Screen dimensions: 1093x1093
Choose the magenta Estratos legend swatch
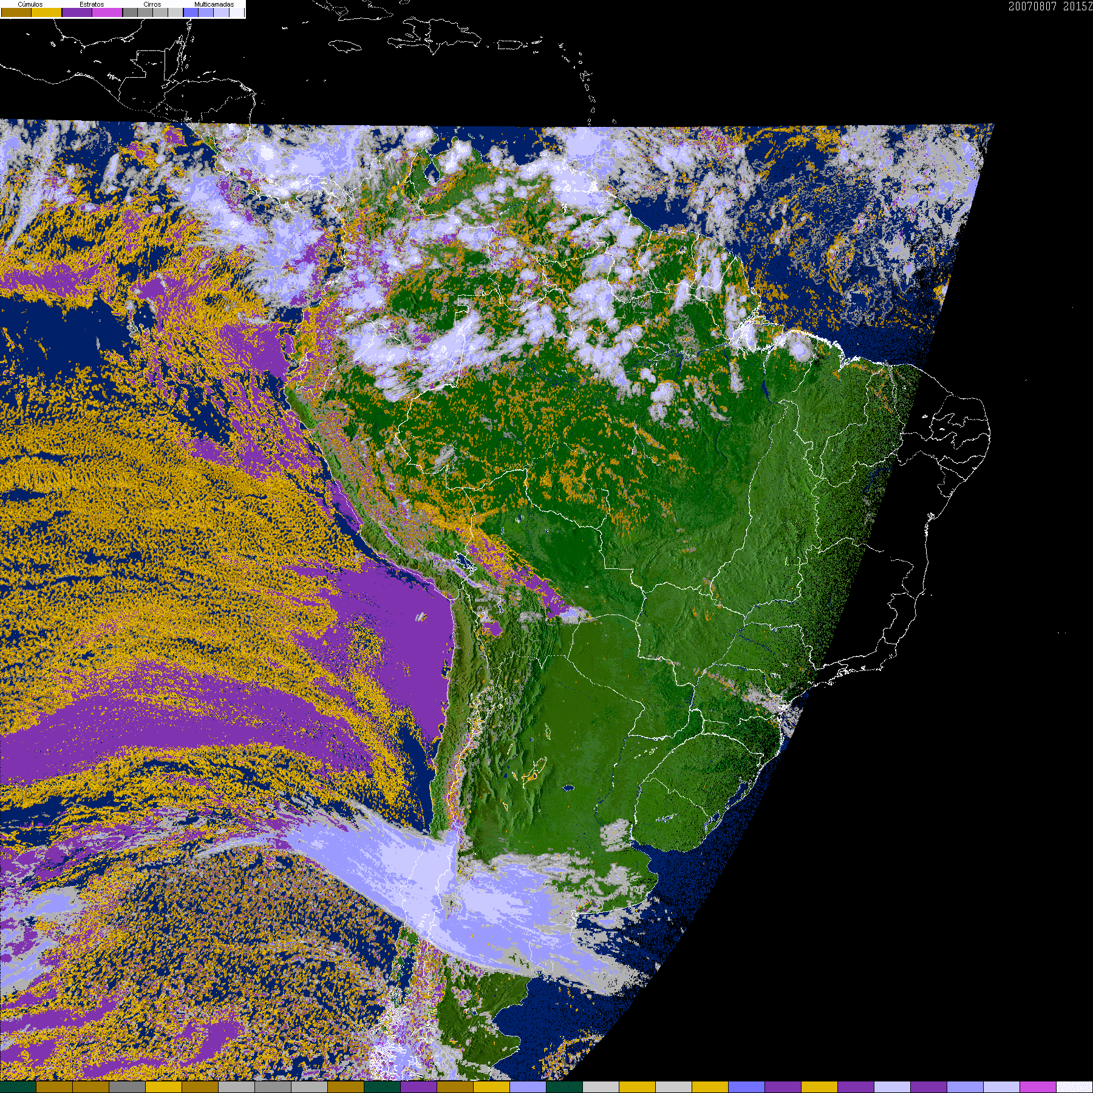(x=107, y=12)
